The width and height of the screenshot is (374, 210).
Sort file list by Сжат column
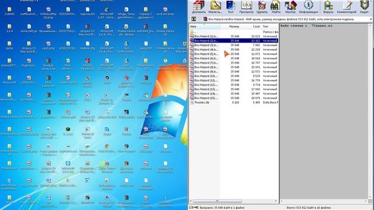(x=256, y=26)
